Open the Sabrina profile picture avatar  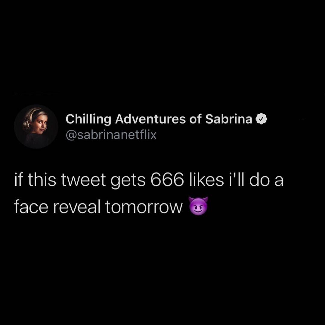(36, 126)
